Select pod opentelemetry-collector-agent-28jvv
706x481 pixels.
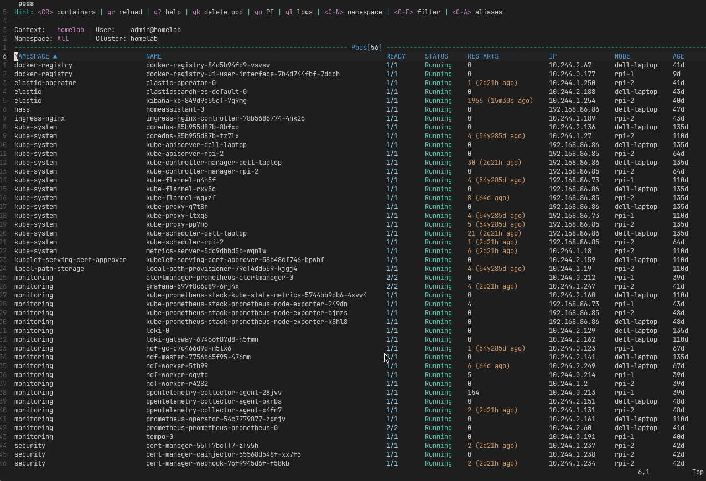214,393
